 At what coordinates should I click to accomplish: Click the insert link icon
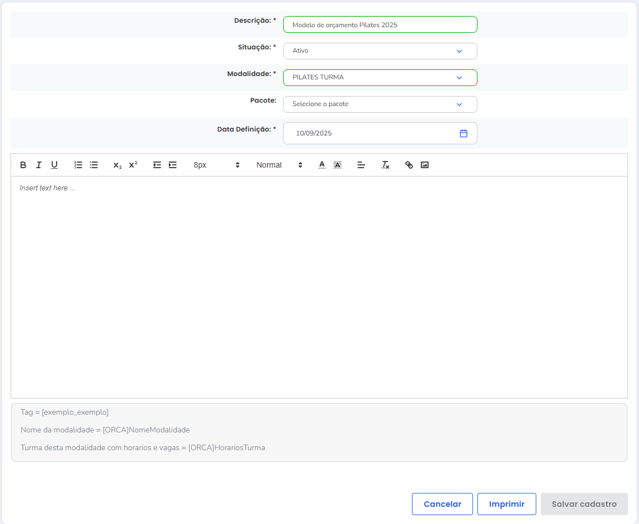tap(409, 165)
